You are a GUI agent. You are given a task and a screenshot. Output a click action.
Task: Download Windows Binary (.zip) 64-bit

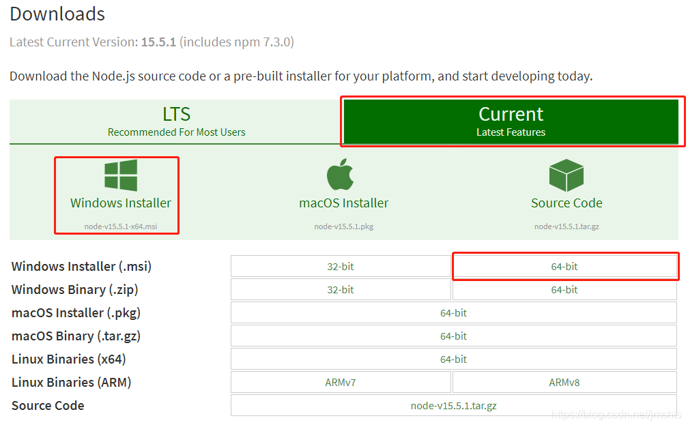(564, 290)
